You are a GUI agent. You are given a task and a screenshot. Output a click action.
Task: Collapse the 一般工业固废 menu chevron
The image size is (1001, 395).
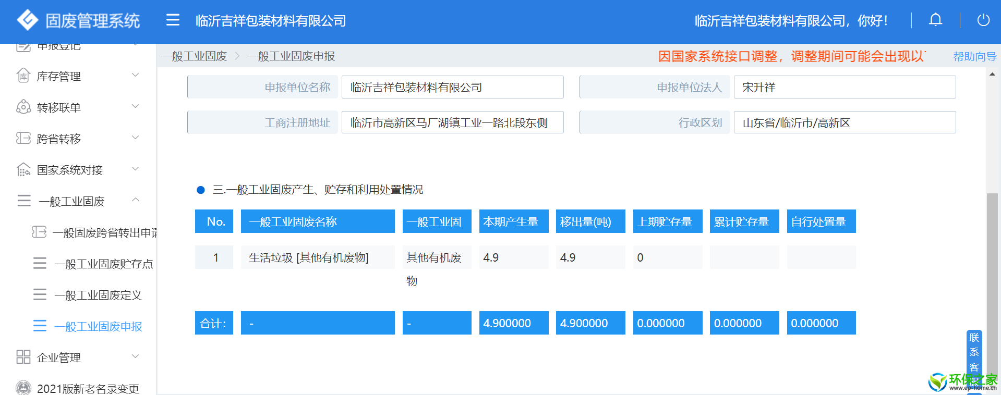click(136, 200)
